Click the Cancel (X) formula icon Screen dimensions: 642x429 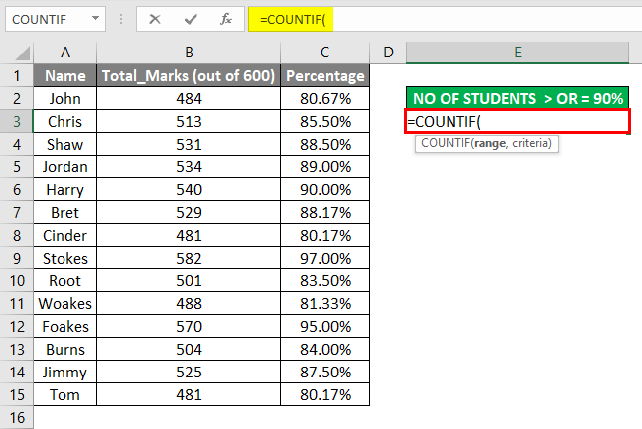[x=153, y=19]
